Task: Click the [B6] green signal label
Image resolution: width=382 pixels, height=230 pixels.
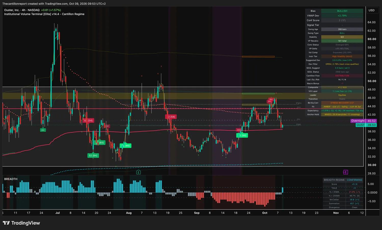Action: click(x=126, y=146)
